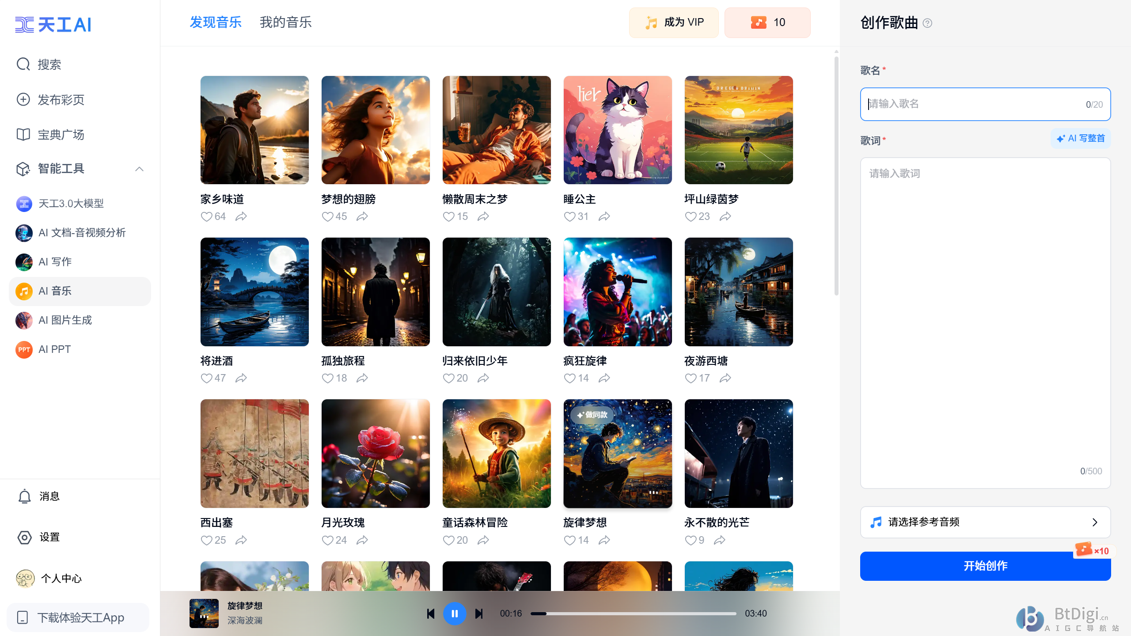
Task: Click the now-playing 旋律梦想 thumbnail in player
Action: click(204, 613)
